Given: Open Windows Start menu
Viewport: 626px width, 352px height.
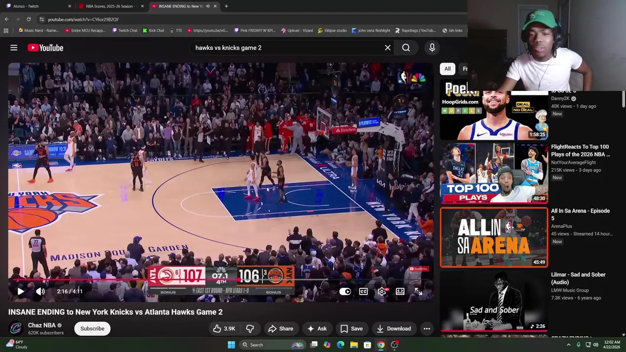Looking at the screenshot, I should pyautogui.click(x=231, y=345).
